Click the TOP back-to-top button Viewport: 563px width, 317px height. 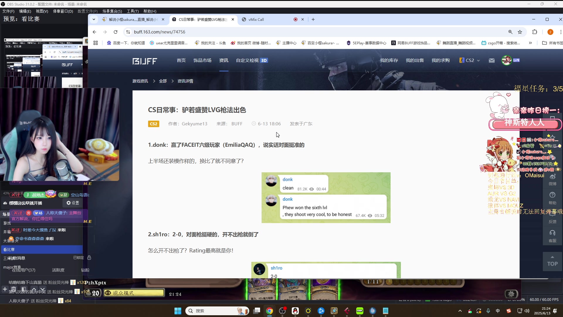point(552,261)
